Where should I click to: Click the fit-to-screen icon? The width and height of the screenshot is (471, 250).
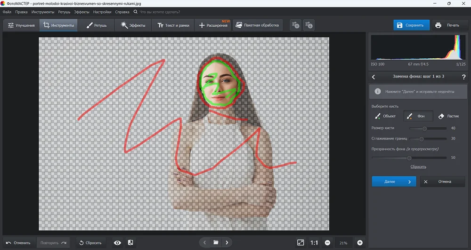coord(300,242)
